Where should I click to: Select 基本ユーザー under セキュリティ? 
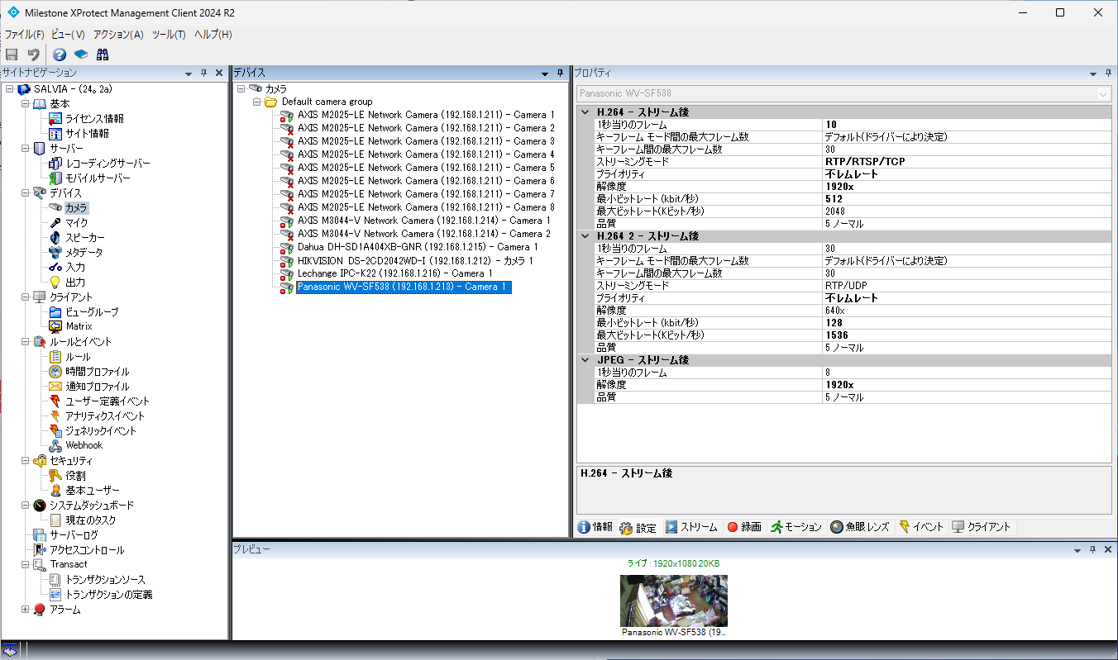click(92, 491)
